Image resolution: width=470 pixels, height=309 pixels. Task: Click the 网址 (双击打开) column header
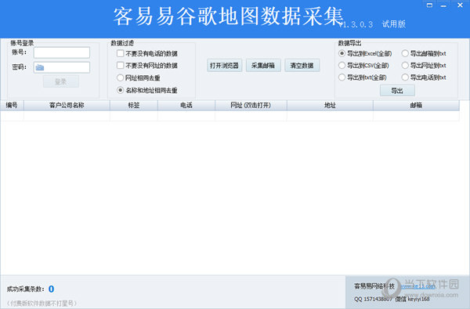pyautogui.click(x=251, y=105)
